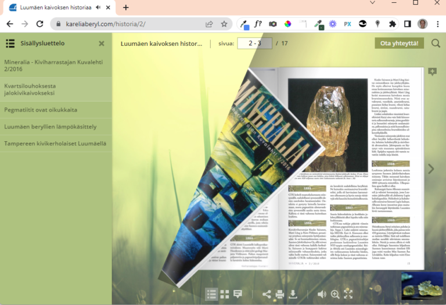The image size is (446, 305).
Task: Jump to Tampereen kivikerholaiset Luumäellä chapter
Action: (56, 143)
